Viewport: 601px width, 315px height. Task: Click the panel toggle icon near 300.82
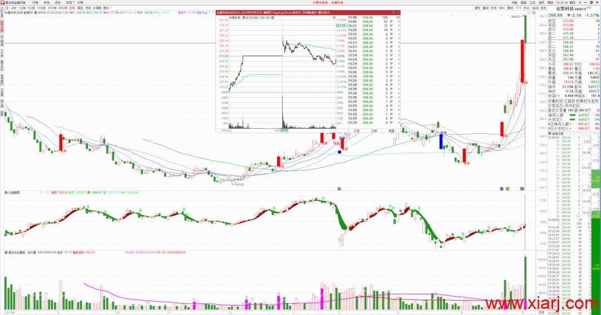(x=533, y=13)
